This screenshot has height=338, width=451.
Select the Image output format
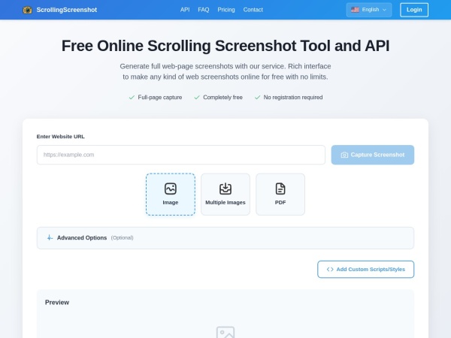(171, 195)
